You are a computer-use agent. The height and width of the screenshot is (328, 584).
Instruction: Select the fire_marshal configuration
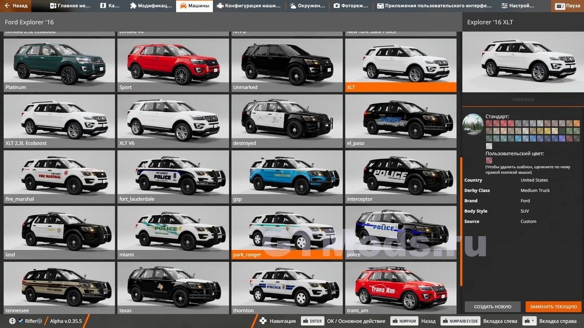(59, 177)
